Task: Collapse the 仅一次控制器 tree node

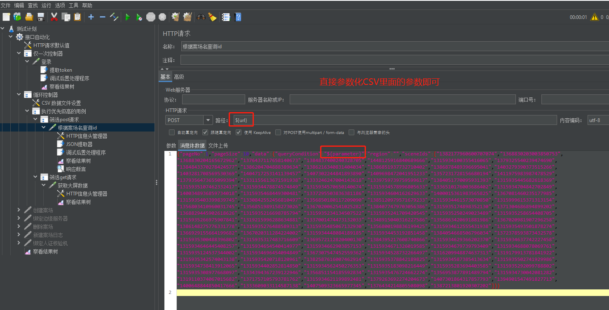Action: [19, 54]
